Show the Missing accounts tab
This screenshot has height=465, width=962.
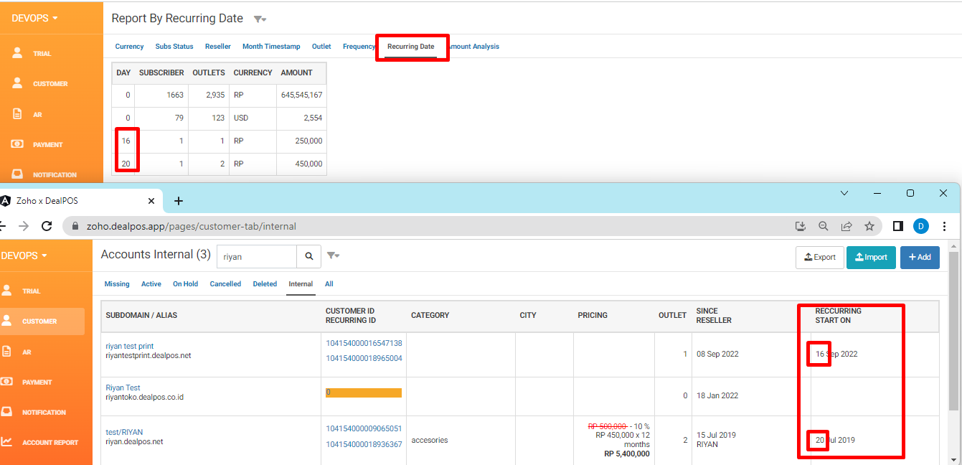click(117, 284)
